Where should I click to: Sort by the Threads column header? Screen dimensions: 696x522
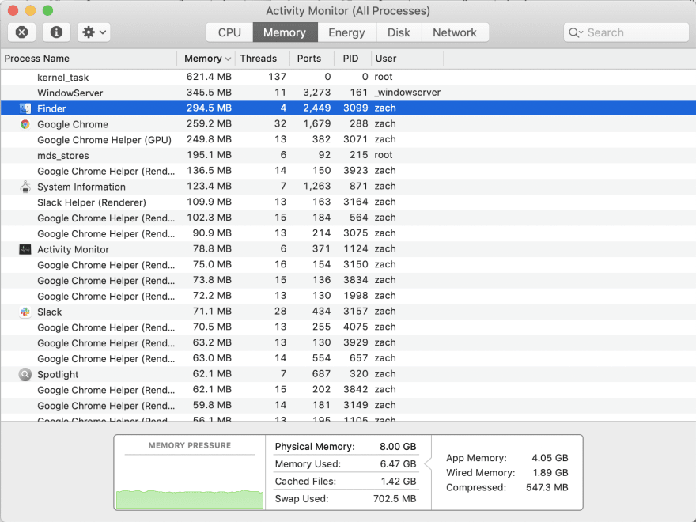click(263, 59)
